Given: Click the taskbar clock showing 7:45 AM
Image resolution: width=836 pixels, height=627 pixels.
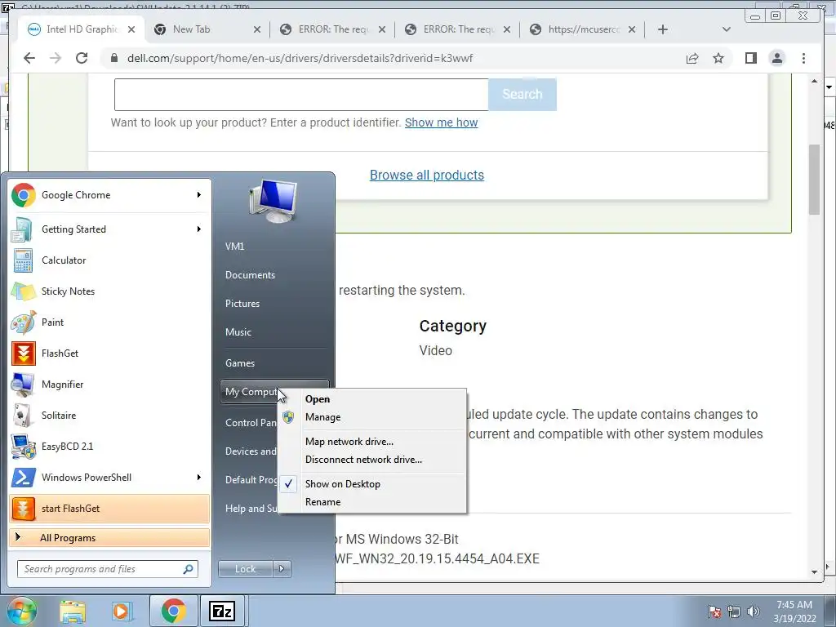Looking at the screenshot, I should pyautogui.click(x=794, y=611).
